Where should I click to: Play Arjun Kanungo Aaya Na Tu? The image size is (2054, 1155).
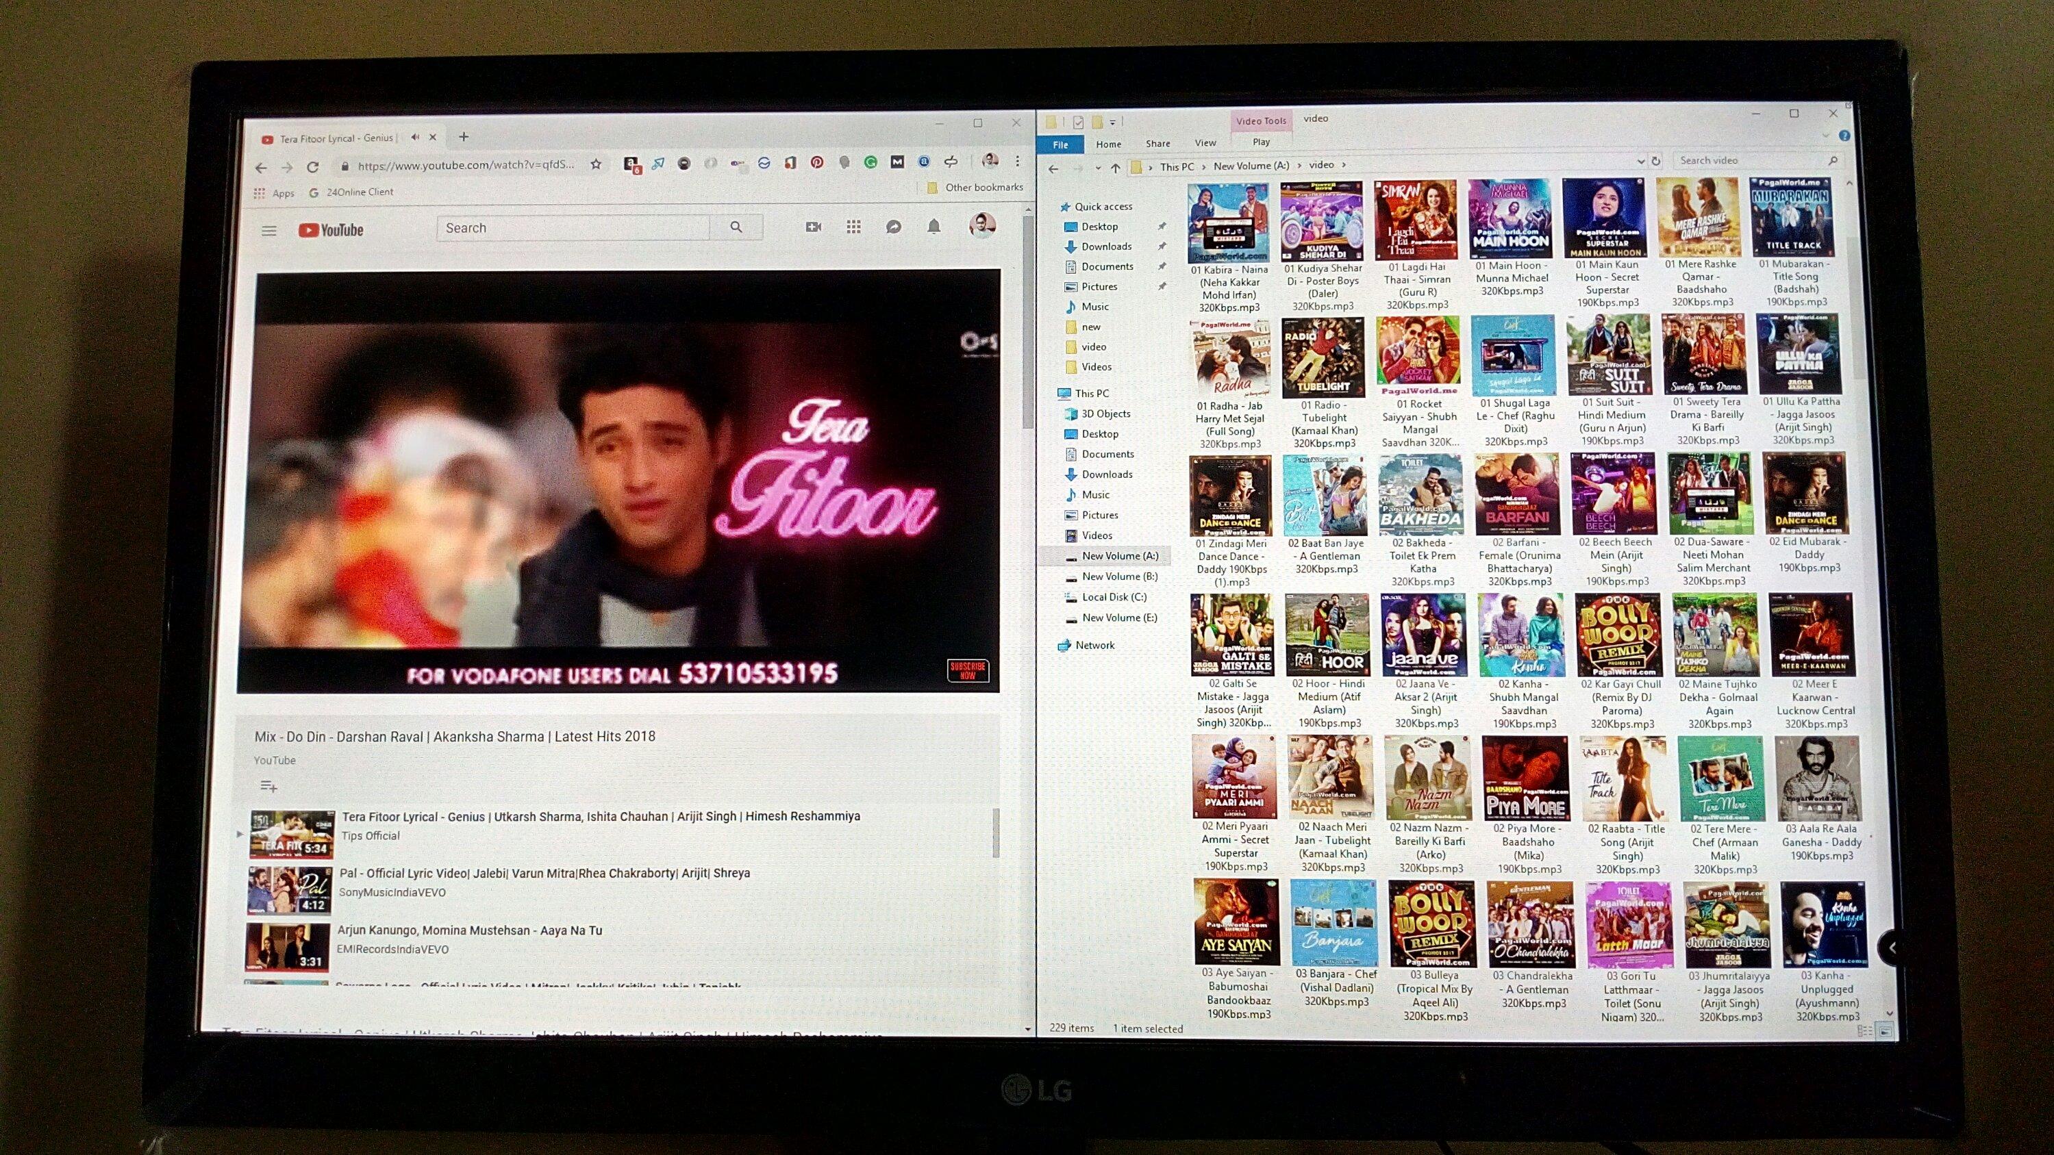point(470,930)
